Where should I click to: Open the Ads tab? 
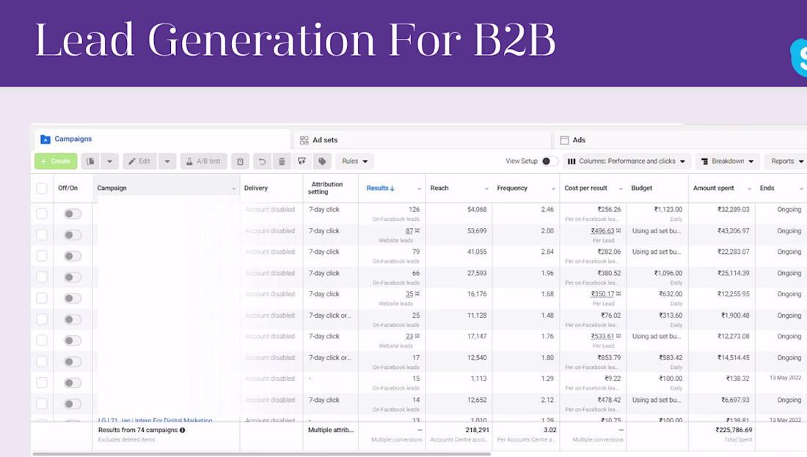[x=681, y=140]
